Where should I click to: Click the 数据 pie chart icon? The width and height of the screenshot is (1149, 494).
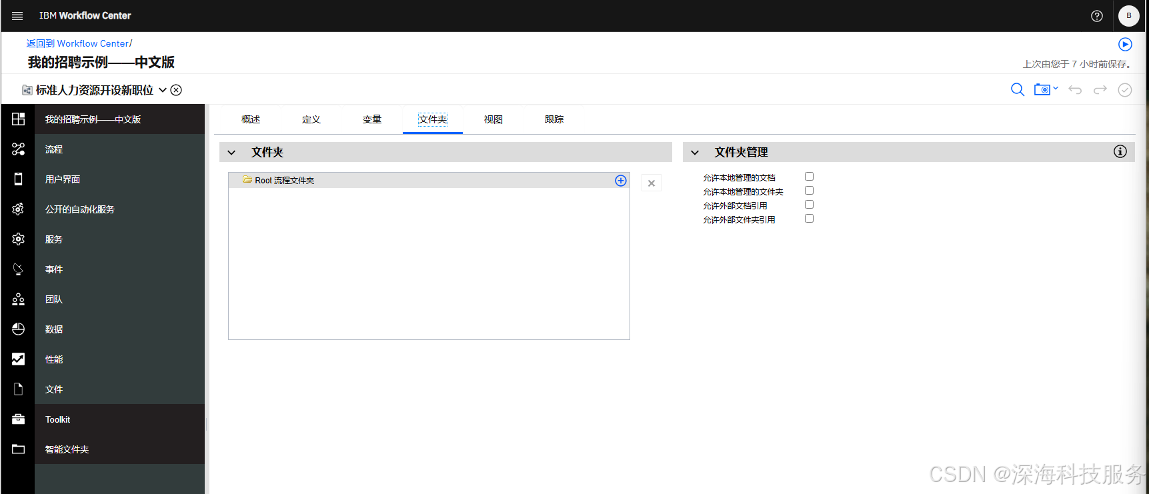[18, 329]
